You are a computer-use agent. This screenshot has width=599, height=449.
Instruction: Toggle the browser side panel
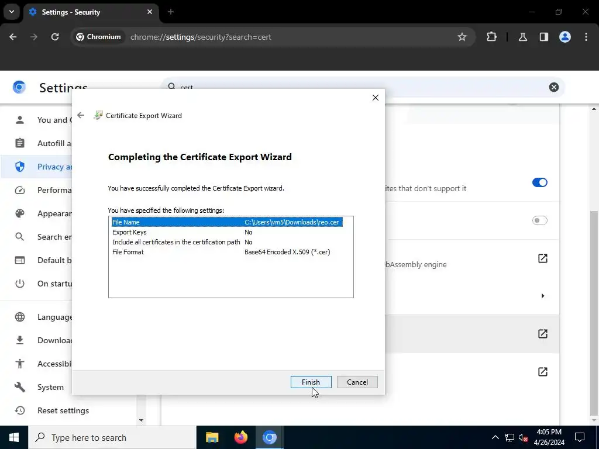click(543, 37)
